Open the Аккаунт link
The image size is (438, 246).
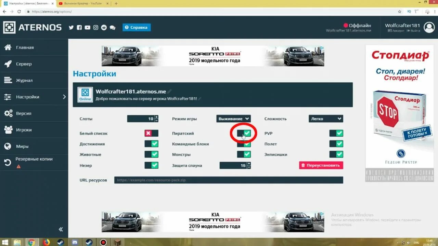point(396,31)
